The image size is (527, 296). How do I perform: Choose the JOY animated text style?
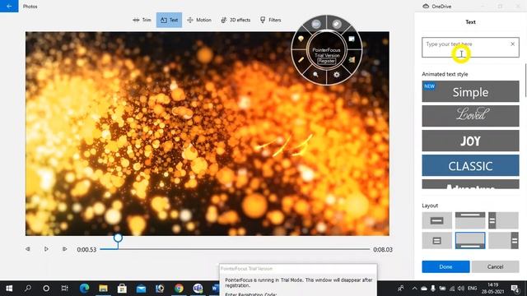tap(470, 141)
